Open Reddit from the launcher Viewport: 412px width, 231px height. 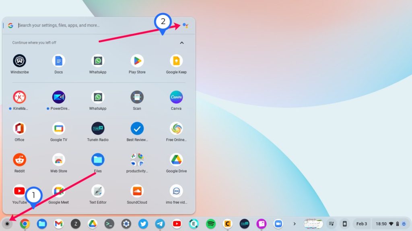19,160
